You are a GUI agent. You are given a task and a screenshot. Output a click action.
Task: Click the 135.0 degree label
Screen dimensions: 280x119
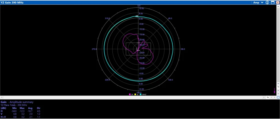(x=171, y=80)
